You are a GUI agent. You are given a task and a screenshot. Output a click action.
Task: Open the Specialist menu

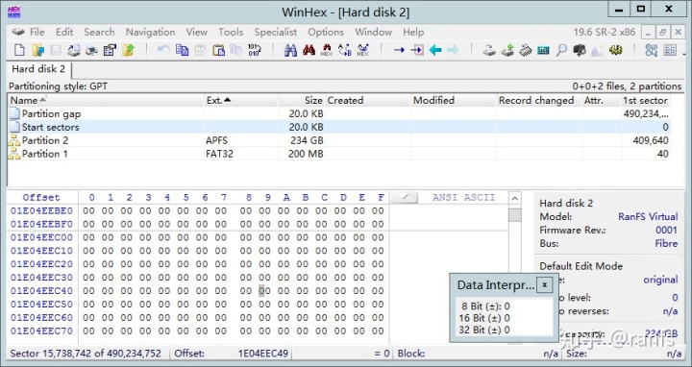pyautogui.click(x=276, y=32)
